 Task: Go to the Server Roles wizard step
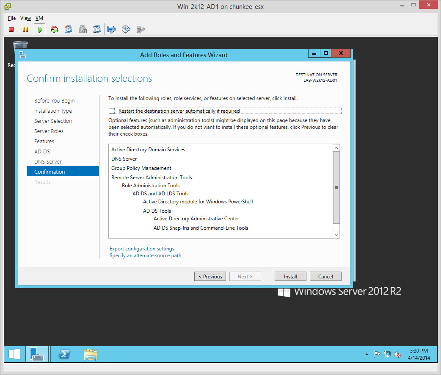click(x=49, y=131)
